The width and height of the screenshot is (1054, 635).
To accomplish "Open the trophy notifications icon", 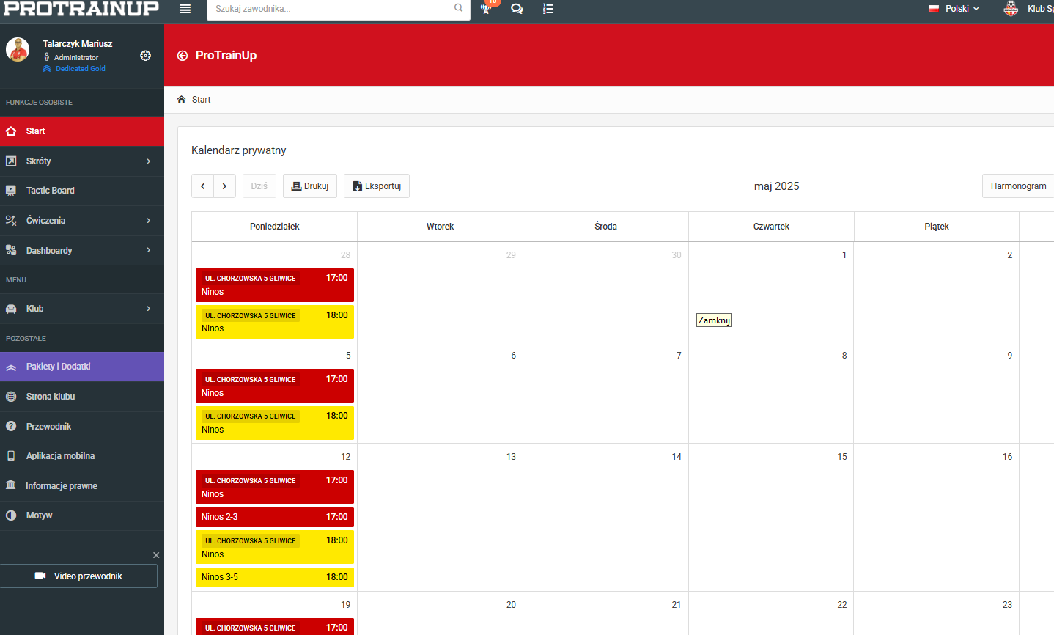I will [x=486, y=9].
